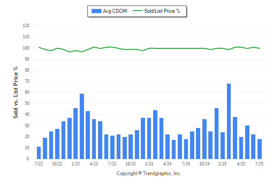Click the bar above the 10/24 label
The width and height of the screenshot is (274, 184).
point(204,139)
